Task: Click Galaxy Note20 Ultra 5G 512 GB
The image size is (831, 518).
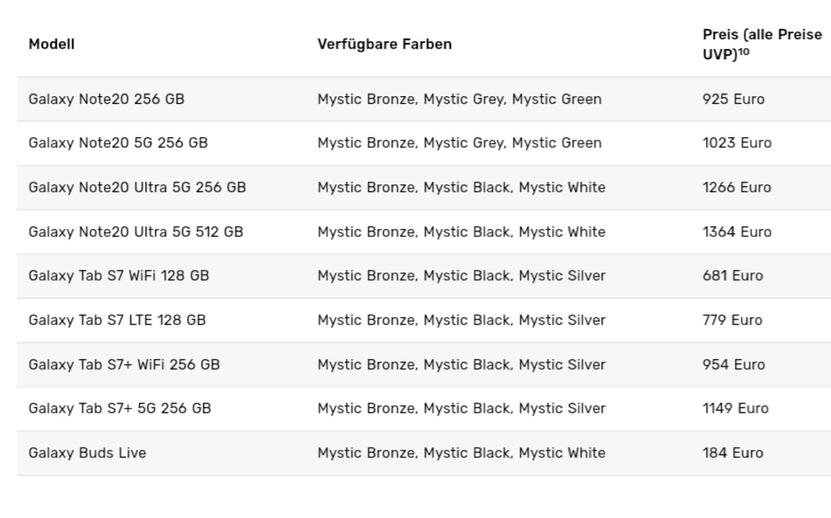Action: 135,232
